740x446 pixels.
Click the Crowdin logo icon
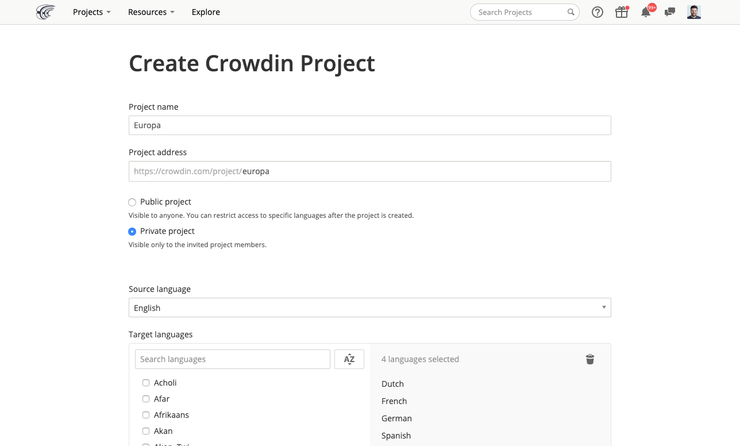45,12
